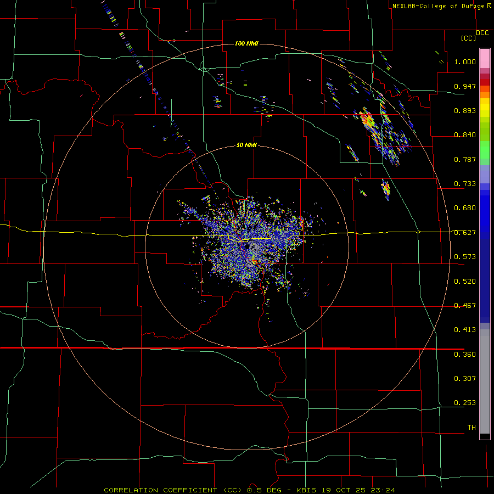Click the 0.680 scale value

click(465, 208)
